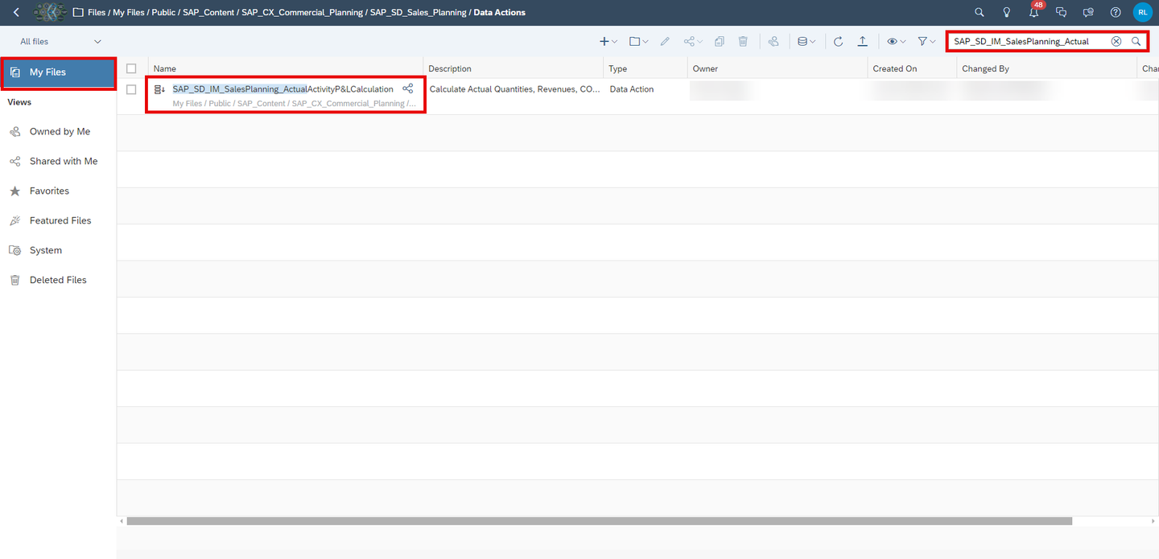Viewport: 1159px width, 559px height.
Task: Open Favorites view
Action: (x=58, y=191)
